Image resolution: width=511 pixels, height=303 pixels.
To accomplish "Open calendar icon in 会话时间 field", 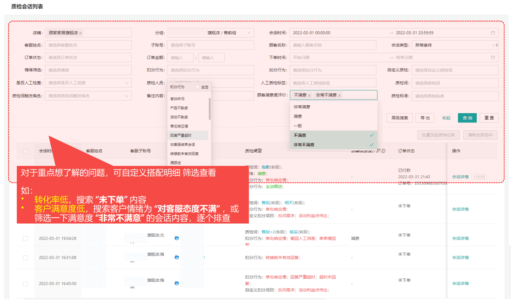I will [x=493, y=33].
